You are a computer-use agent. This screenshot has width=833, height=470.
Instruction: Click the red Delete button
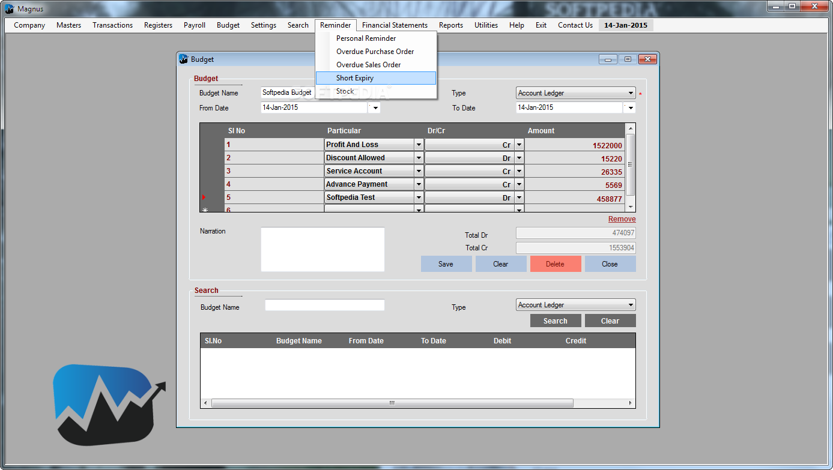pyautogui.click(x=556, y=264)
